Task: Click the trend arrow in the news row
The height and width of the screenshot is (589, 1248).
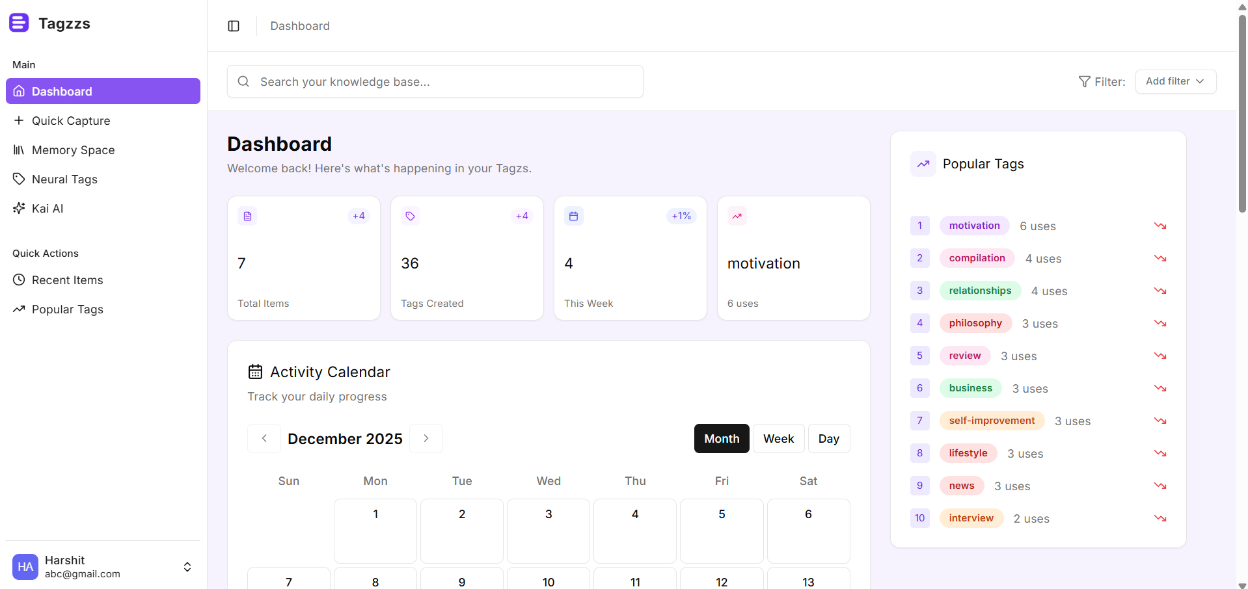Action: (1160, 486)
